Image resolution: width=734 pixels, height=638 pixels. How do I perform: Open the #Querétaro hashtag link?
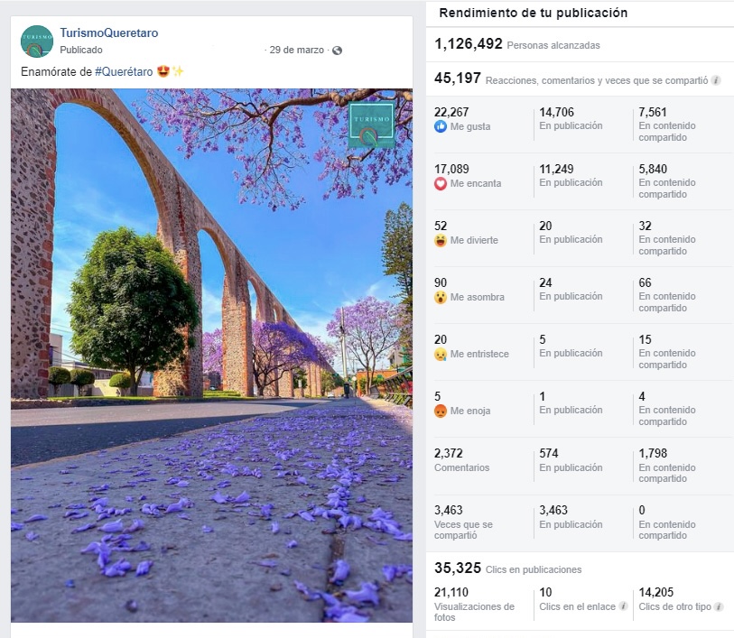tap(124, 71)
